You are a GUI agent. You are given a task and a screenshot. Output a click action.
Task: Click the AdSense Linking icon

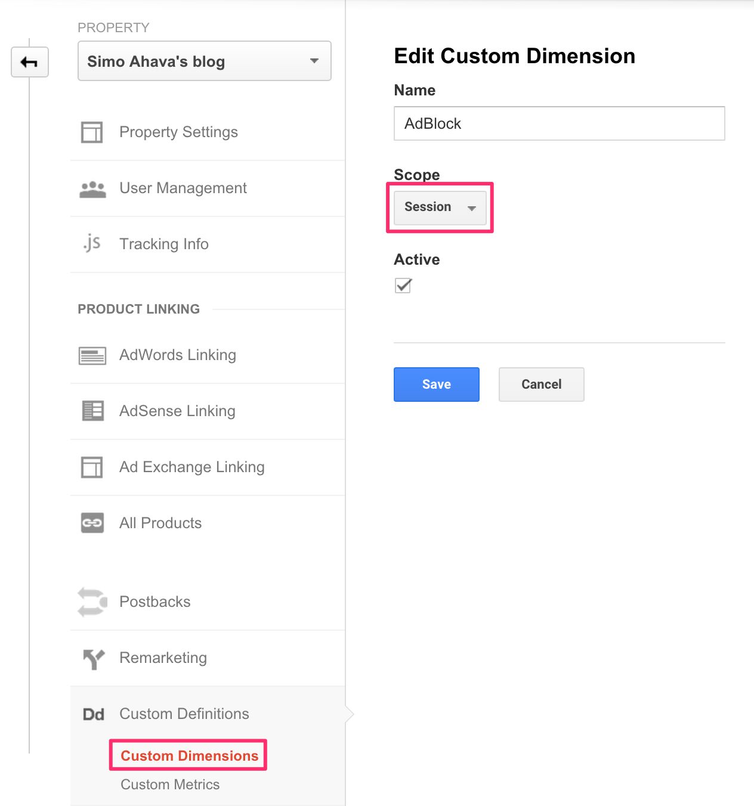(x=92, y=411)
